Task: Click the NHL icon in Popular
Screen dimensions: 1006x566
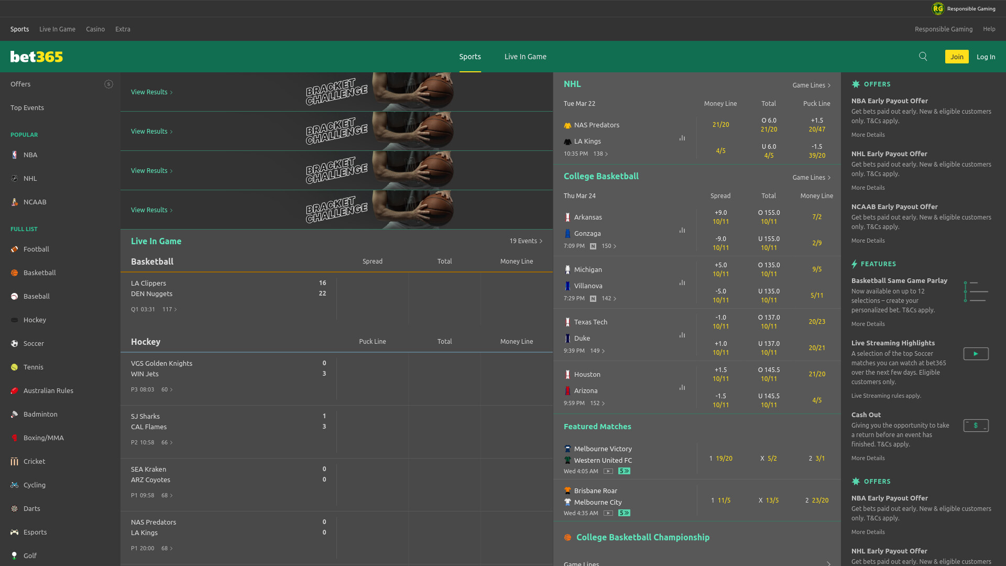Action: 15,178
